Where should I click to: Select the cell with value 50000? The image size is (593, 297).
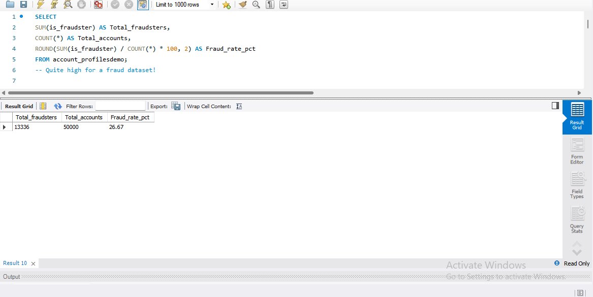(84, 127)
